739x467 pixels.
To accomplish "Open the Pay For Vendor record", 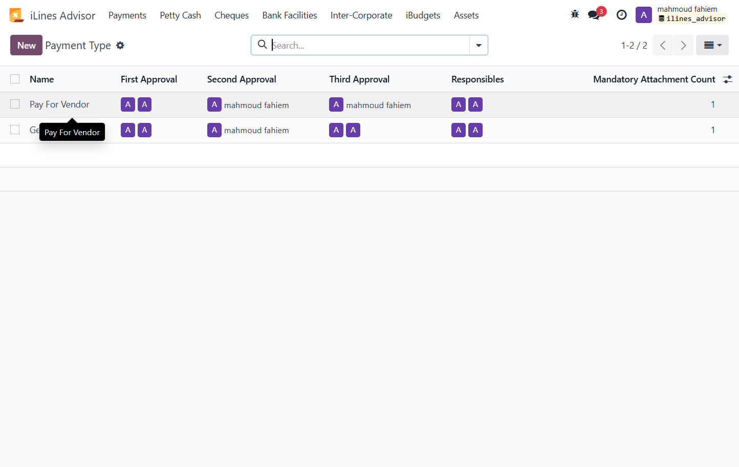I will pyautogui.click(x=59, y=104).
